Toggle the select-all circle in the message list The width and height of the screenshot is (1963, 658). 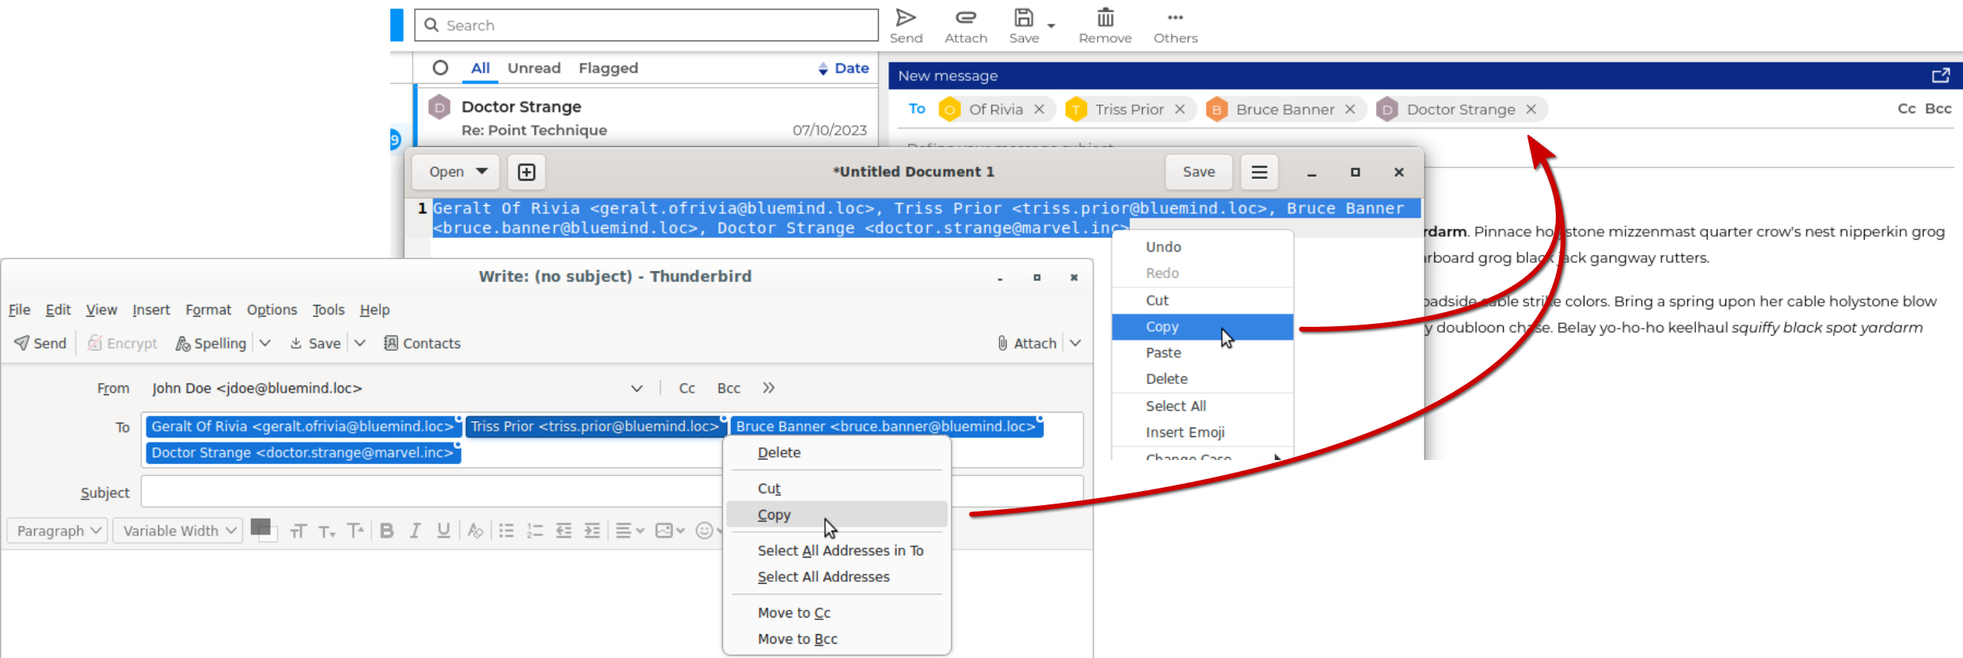[440, 68]
